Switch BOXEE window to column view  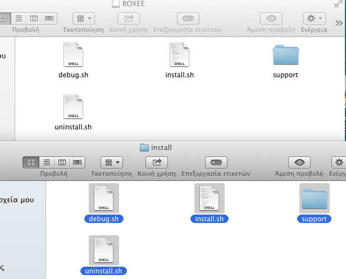click(34, 18)
